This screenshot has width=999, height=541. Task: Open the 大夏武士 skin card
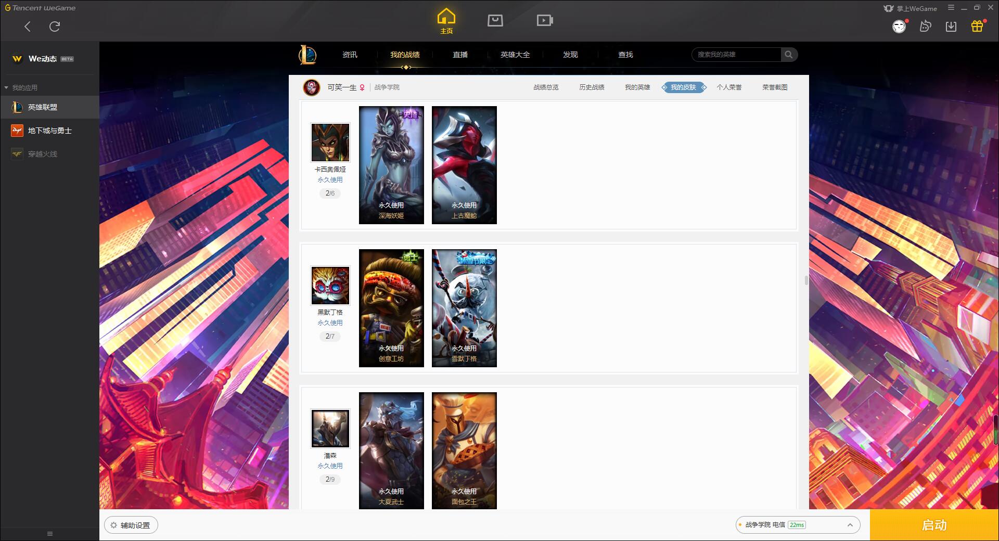(x=391, y=450)
